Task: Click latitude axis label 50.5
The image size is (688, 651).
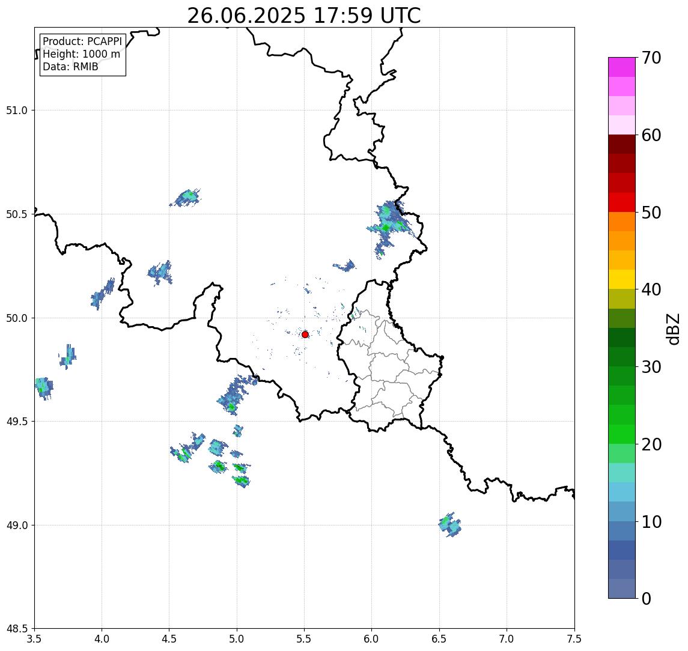Action: 17,214
